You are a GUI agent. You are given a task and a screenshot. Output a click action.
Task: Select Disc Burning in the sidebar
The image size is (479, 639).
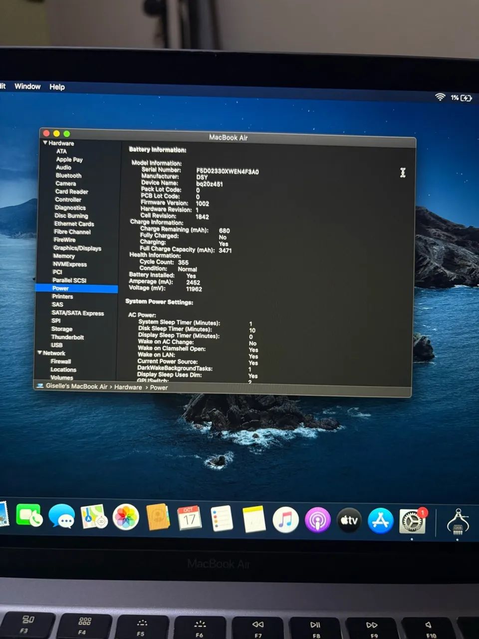pos(71,216)
